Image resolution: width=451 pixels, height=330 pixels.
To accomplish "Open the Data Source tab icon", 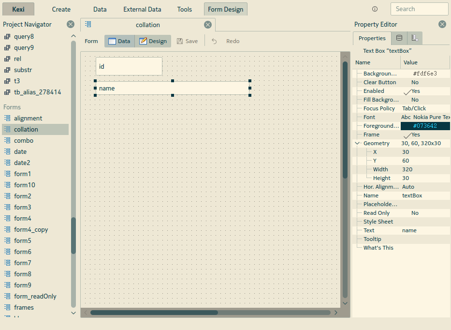I will [x=399, y=38].
